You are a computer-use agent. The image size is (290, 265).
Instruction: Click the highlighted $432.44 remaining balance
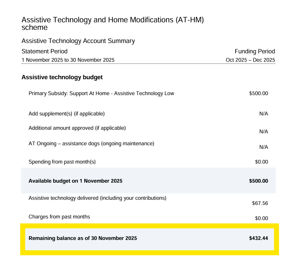tap(258, 238)
